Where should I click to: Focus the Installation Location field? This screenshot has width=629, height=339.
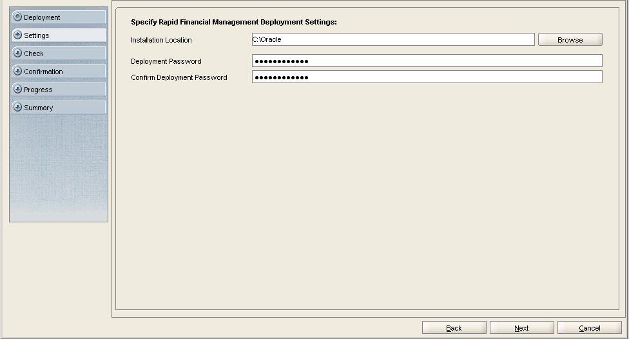[x=393, y=39]
